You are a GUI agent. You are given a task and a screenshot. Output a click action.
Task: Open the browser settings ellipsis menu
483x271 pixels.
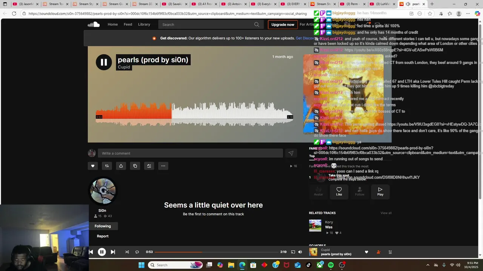[x=468, y=14]
